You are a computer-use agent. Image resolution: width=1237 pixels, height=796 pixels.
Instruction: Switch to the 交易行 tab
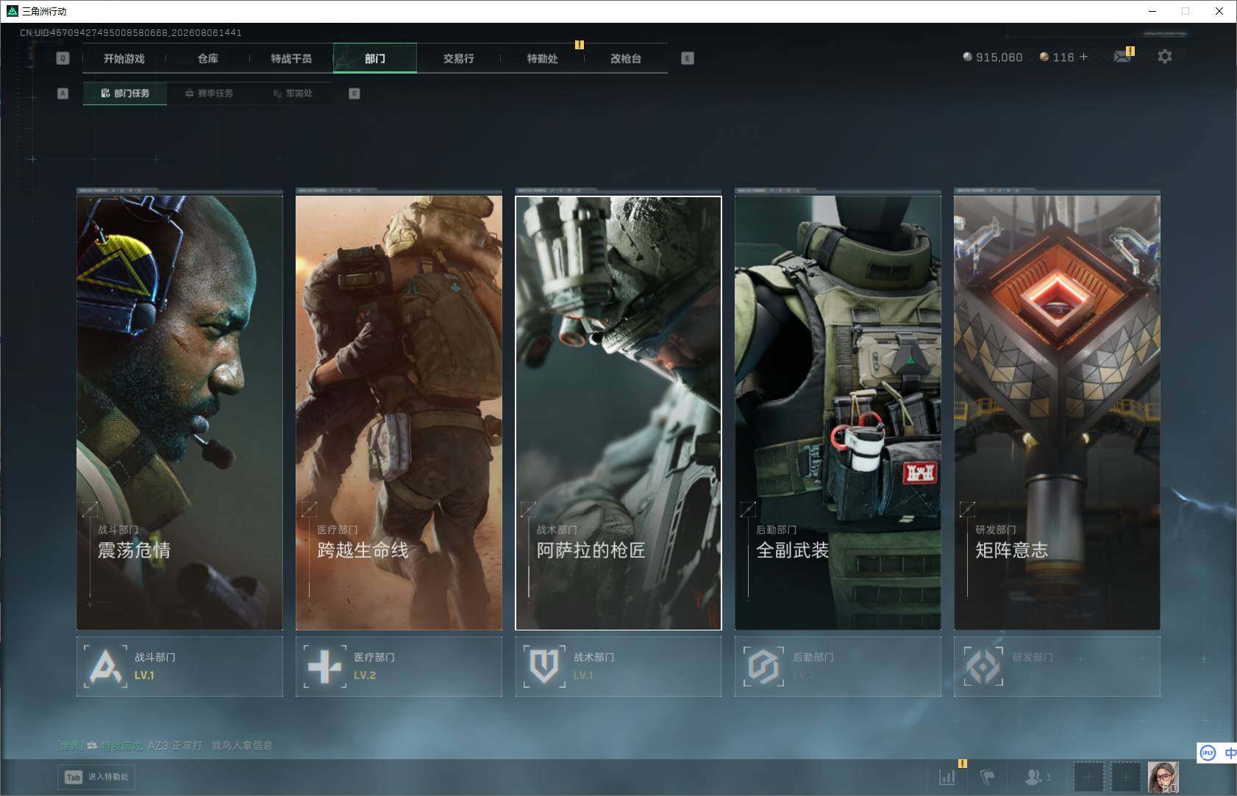click(458, 58)
